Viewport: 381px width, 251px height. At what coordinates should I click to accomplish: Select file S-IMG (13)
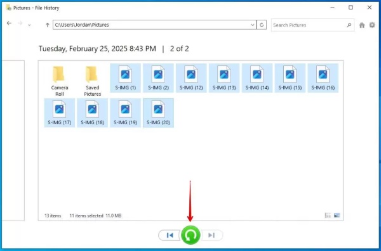coord(224,78)
